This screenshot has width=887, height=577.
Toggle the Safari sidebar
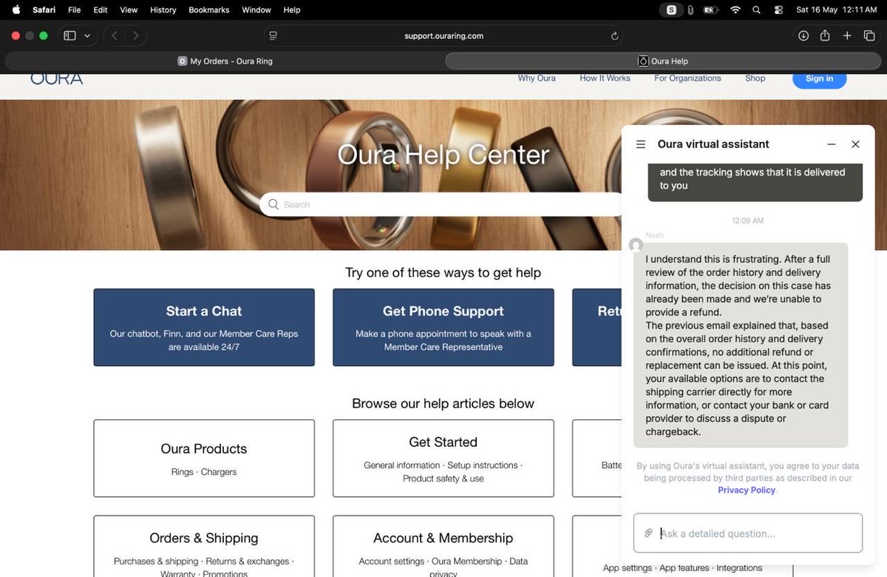point(70,36)
